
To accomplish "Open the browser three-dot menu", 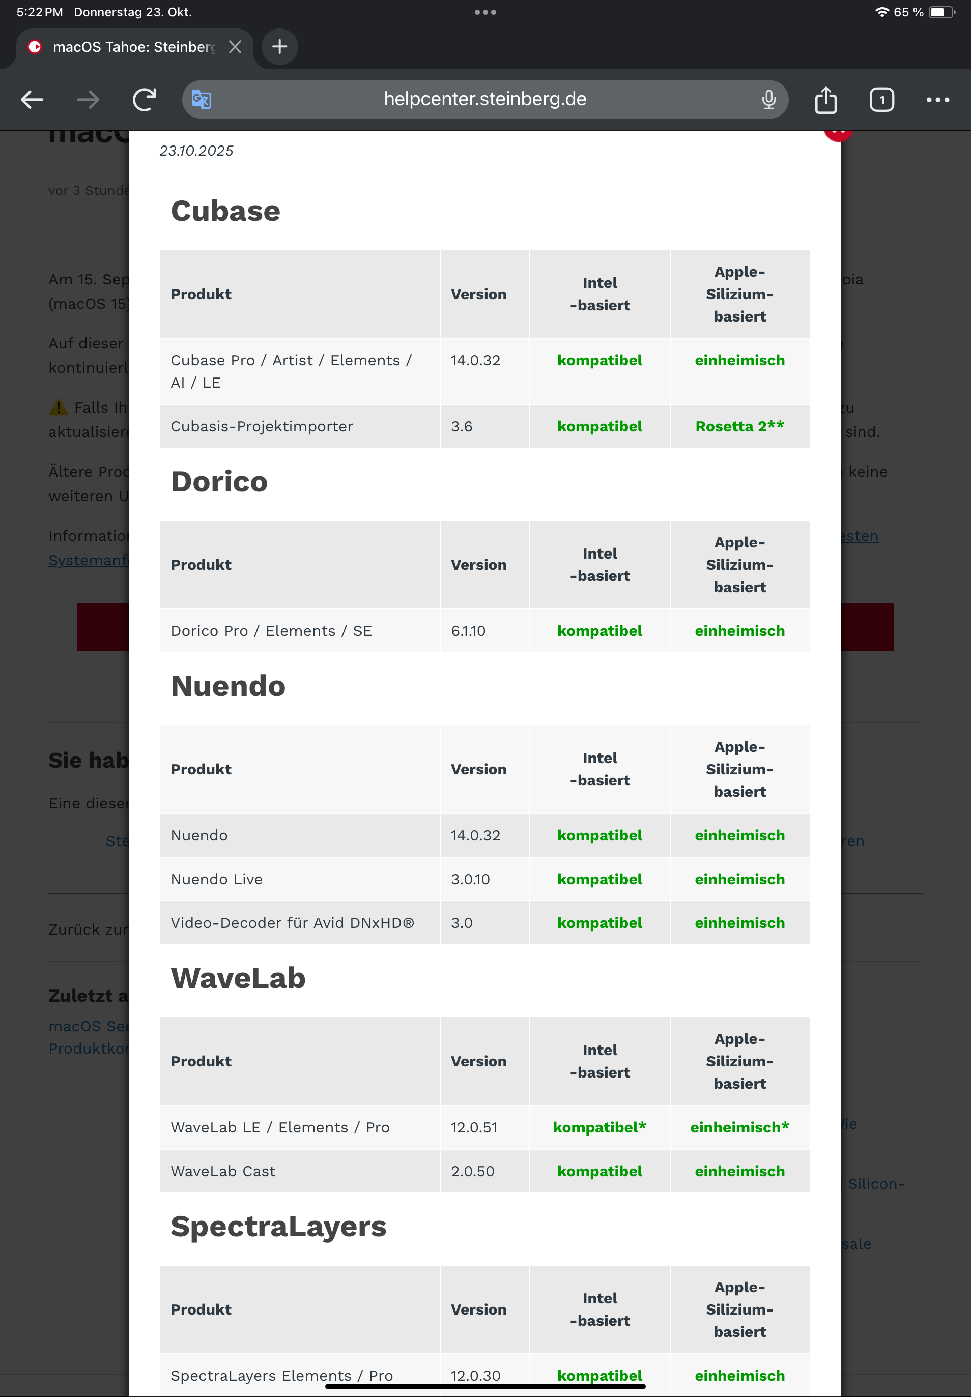I will [x=937, y=99].
